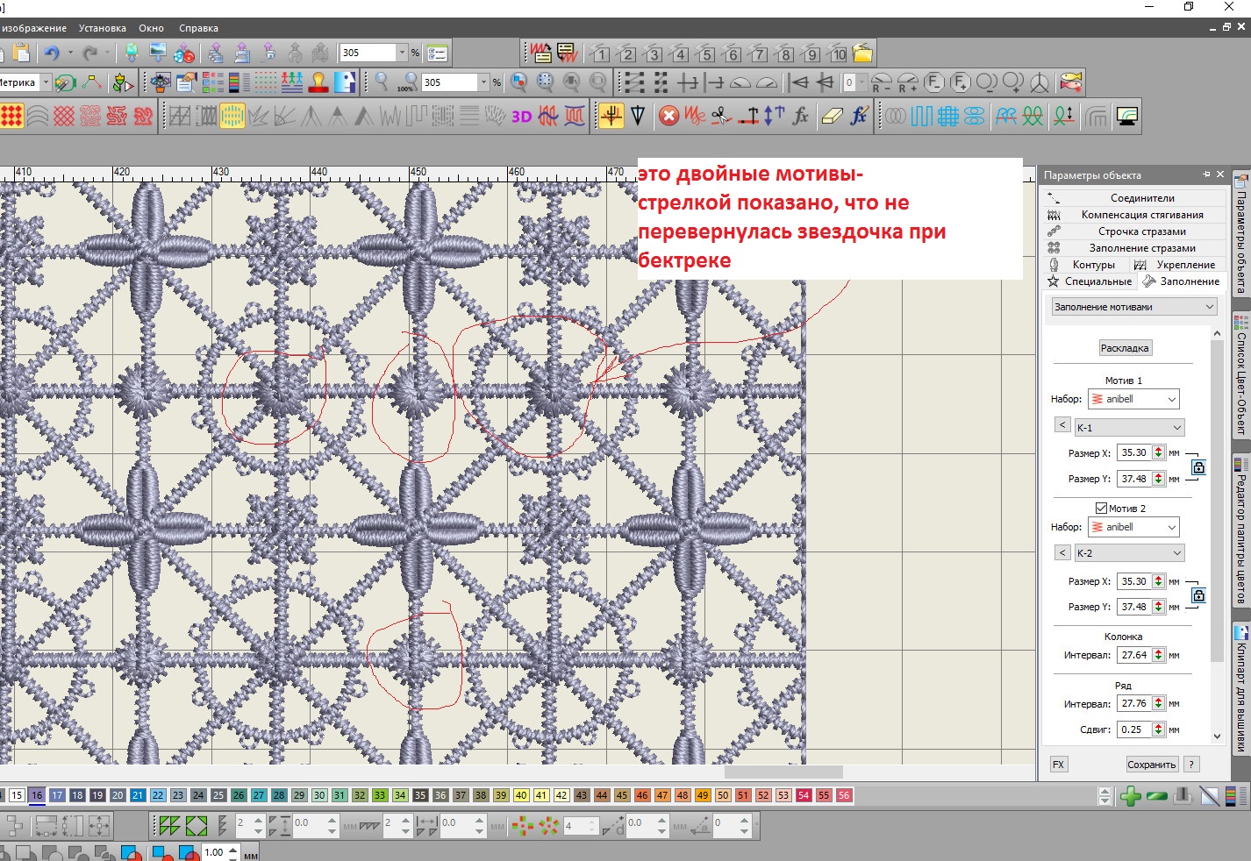1251x861 pixels.
Task: Open the yellow folder icon in toolbar
Action: [863, 53]
